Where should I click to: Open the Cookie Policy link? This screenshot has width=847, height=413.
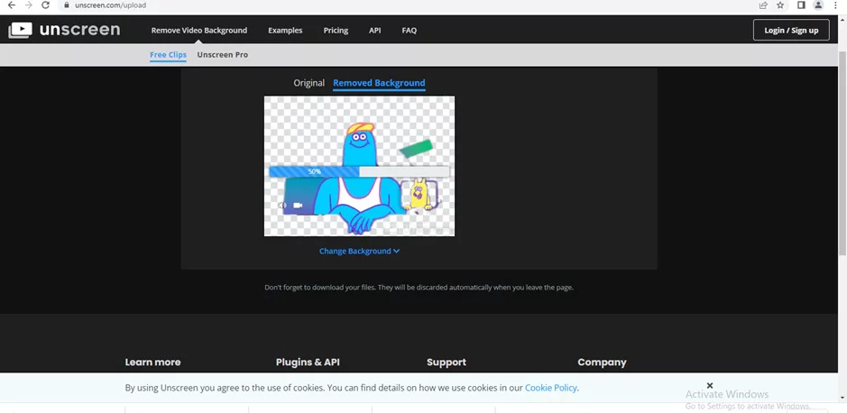[x=551, y=388]
